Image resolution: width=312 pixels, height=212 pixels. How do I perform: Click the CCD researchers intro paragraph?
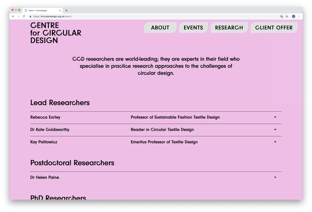click(x=156, y=66)
